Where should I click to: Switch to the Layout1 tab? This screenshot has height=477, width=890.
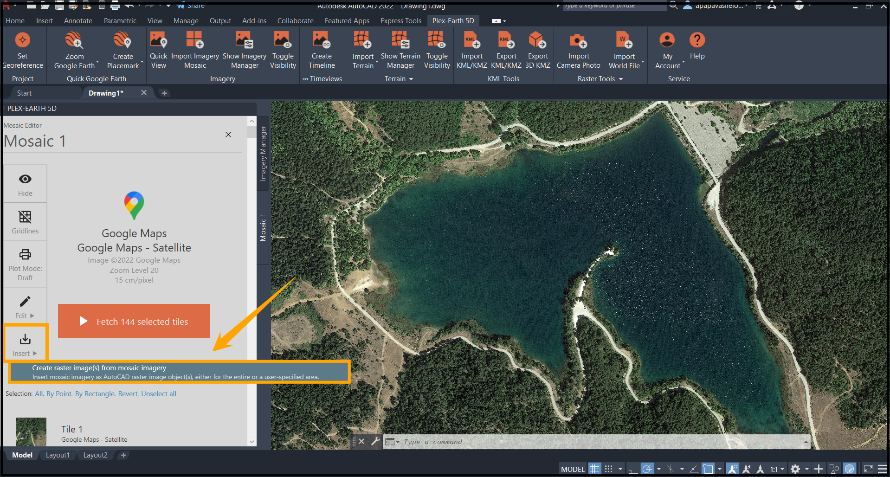[x=58, y=455]
